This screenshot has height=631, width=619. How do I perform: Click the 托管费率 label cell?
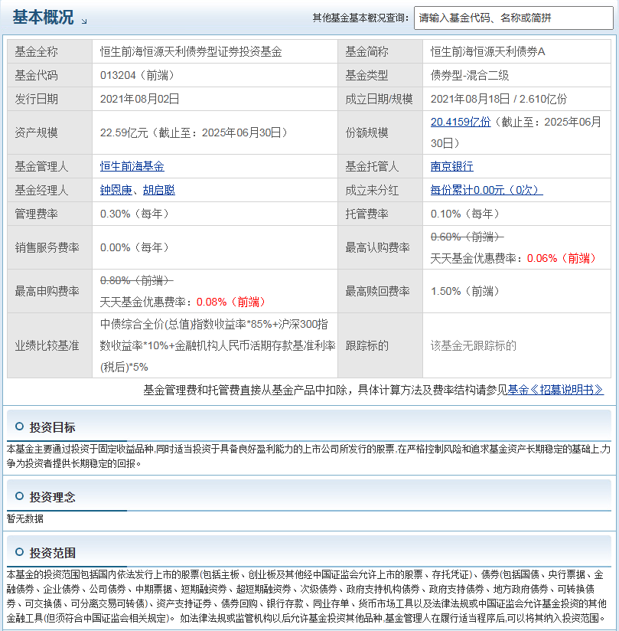(x=380, y=214)
